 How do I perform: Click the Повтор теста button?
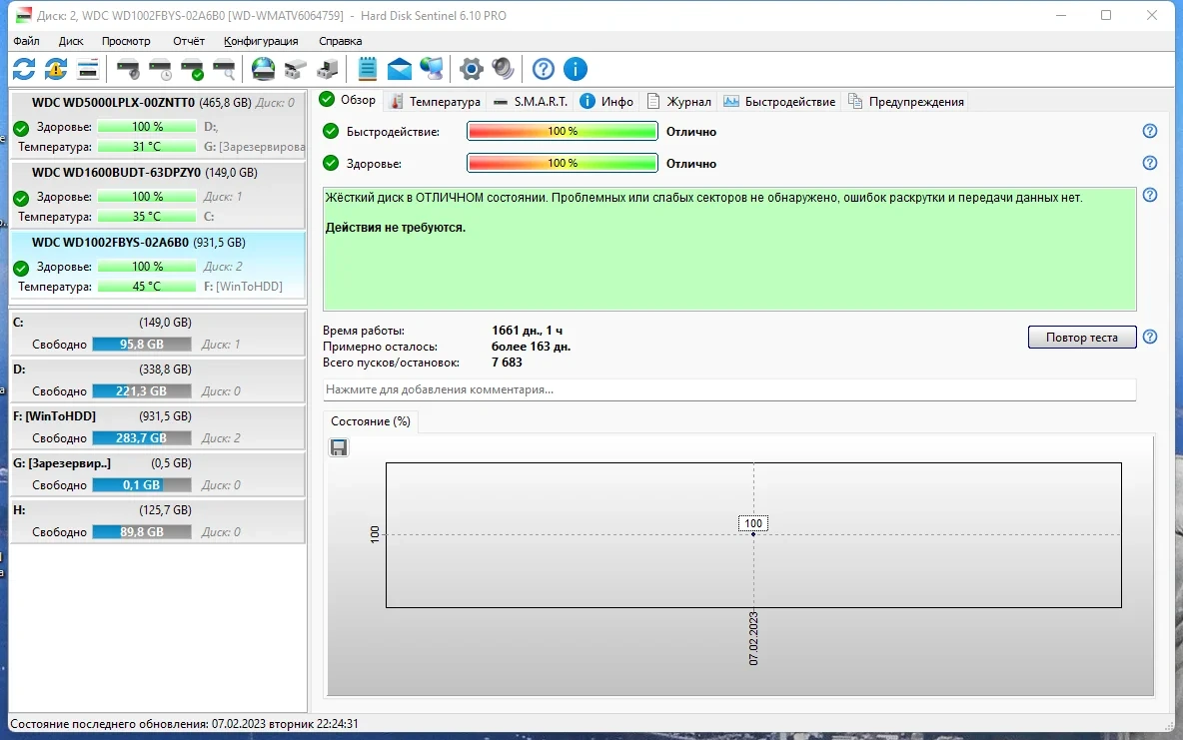pos(1082,338)
